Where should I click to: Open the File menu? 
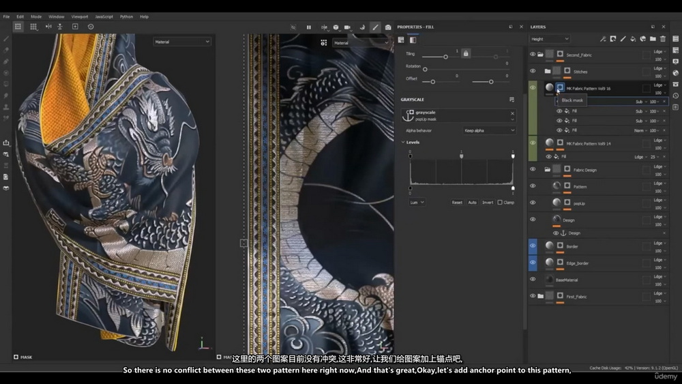pos(6,16)
